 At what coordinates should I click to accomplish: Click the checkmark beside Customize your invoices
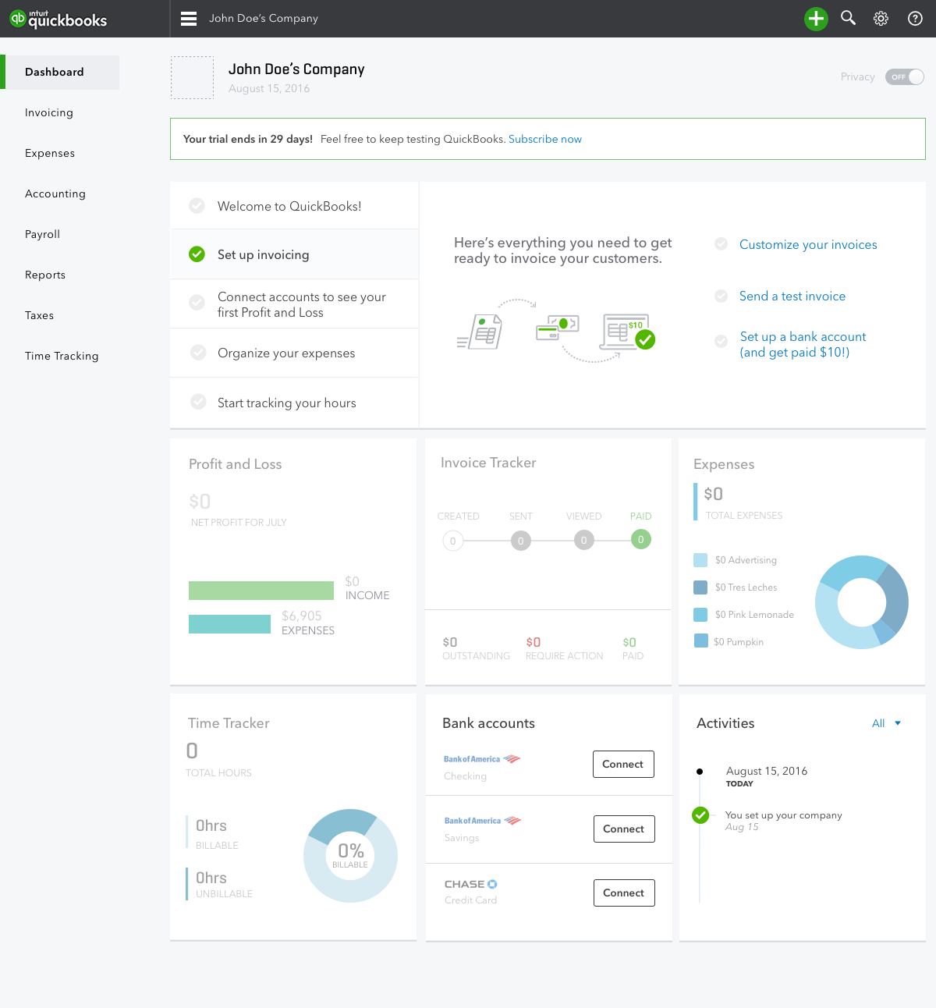721,244
